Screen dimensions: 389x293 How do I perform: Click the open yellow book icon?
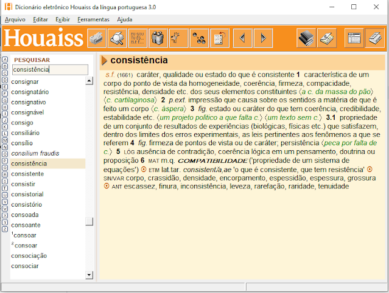point(327,38)
